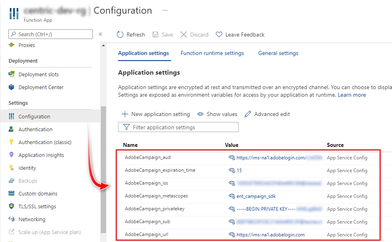This screenshot has width=392, height=242.
Task: Click the https://ims-na1.adobelogin.com value of AdobeCampaign_url
Action: click(270, 234)
